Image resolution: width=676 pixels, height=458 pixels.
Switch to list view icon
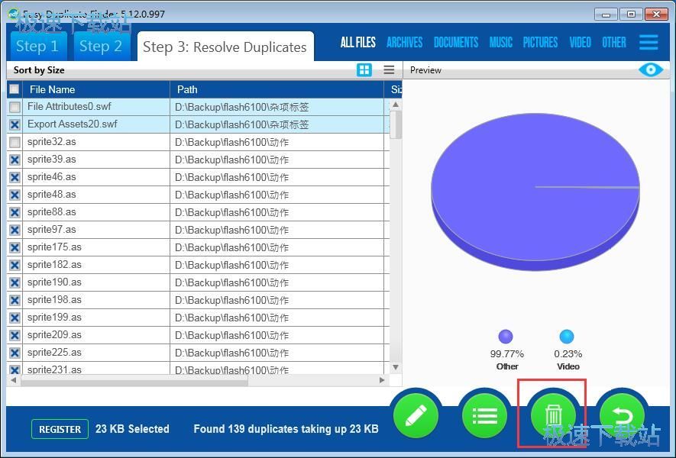[389, 69]
